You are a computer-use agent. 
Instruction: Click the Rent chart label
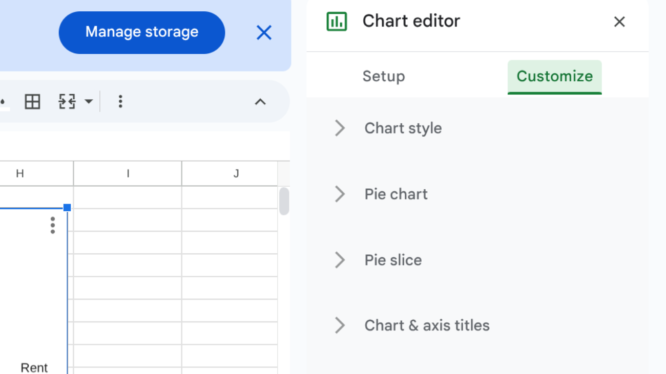(34, 367)
